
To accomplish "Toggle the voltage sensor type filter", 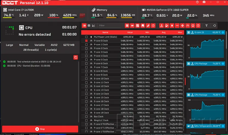I will (x=167, y=26).
